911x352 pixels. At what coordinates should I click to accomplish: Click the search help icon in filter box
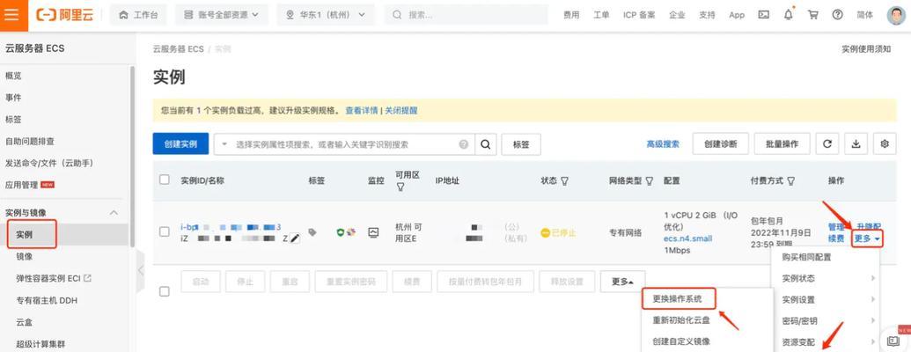pos(464,144)
